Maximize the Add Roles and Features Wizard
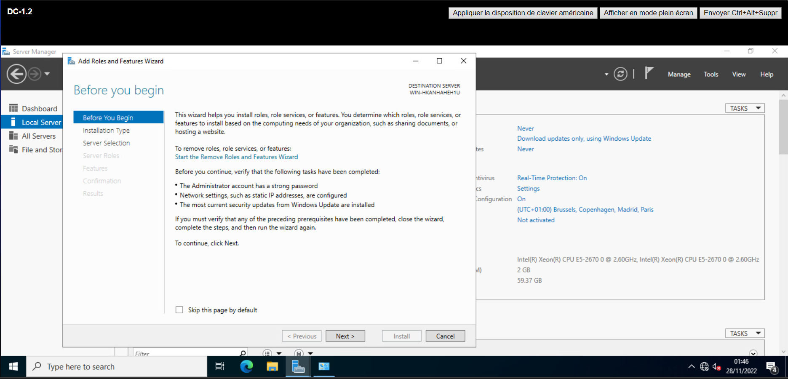 coord(439,61)
